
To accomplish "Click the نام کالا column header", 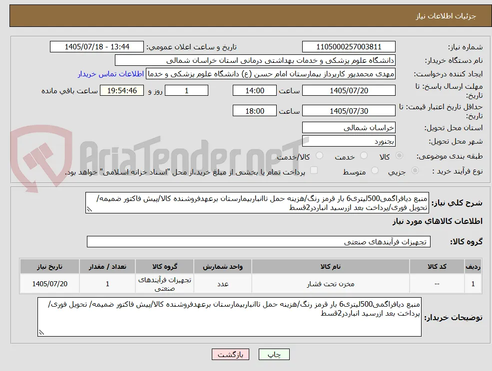I will [x=330, y=266].
